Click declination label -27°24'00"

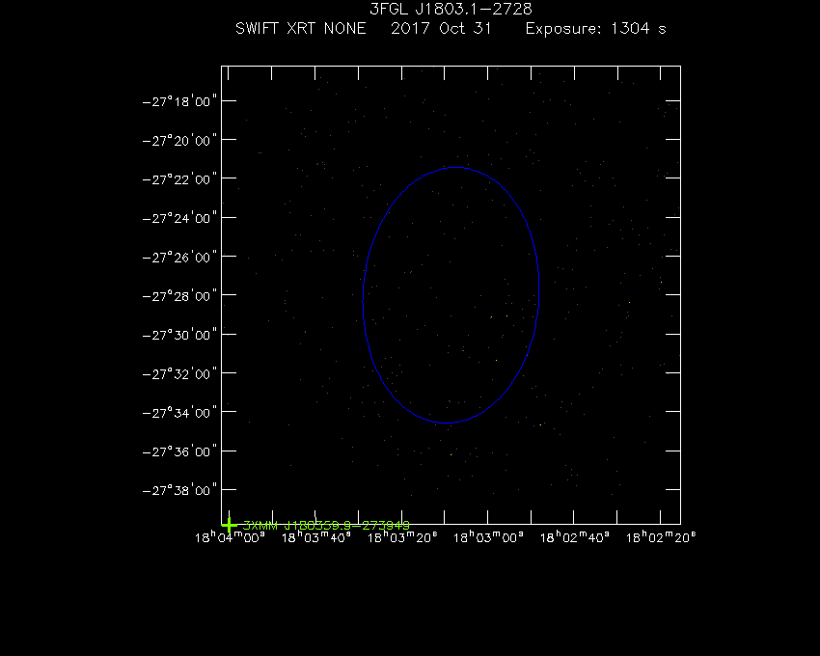pyautogui.click(x=179, y=218)
